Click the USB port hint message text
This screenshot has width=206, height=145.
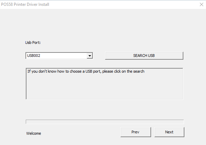[86, 72]
